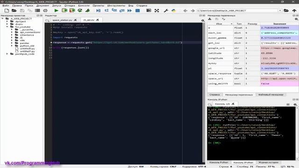Viewport: 299px width, 168px height.
Task: Open untitled0.py in the project tree
Action: coord(27,49)
